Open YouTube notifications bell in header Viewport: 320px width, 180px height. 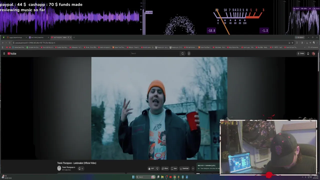(308, 53)
